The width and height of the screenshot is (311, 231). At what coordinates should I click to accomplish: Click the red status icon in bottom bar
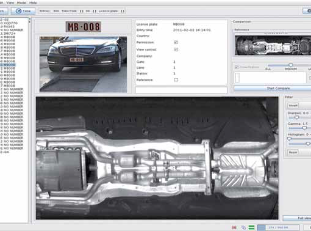[234, 227]
